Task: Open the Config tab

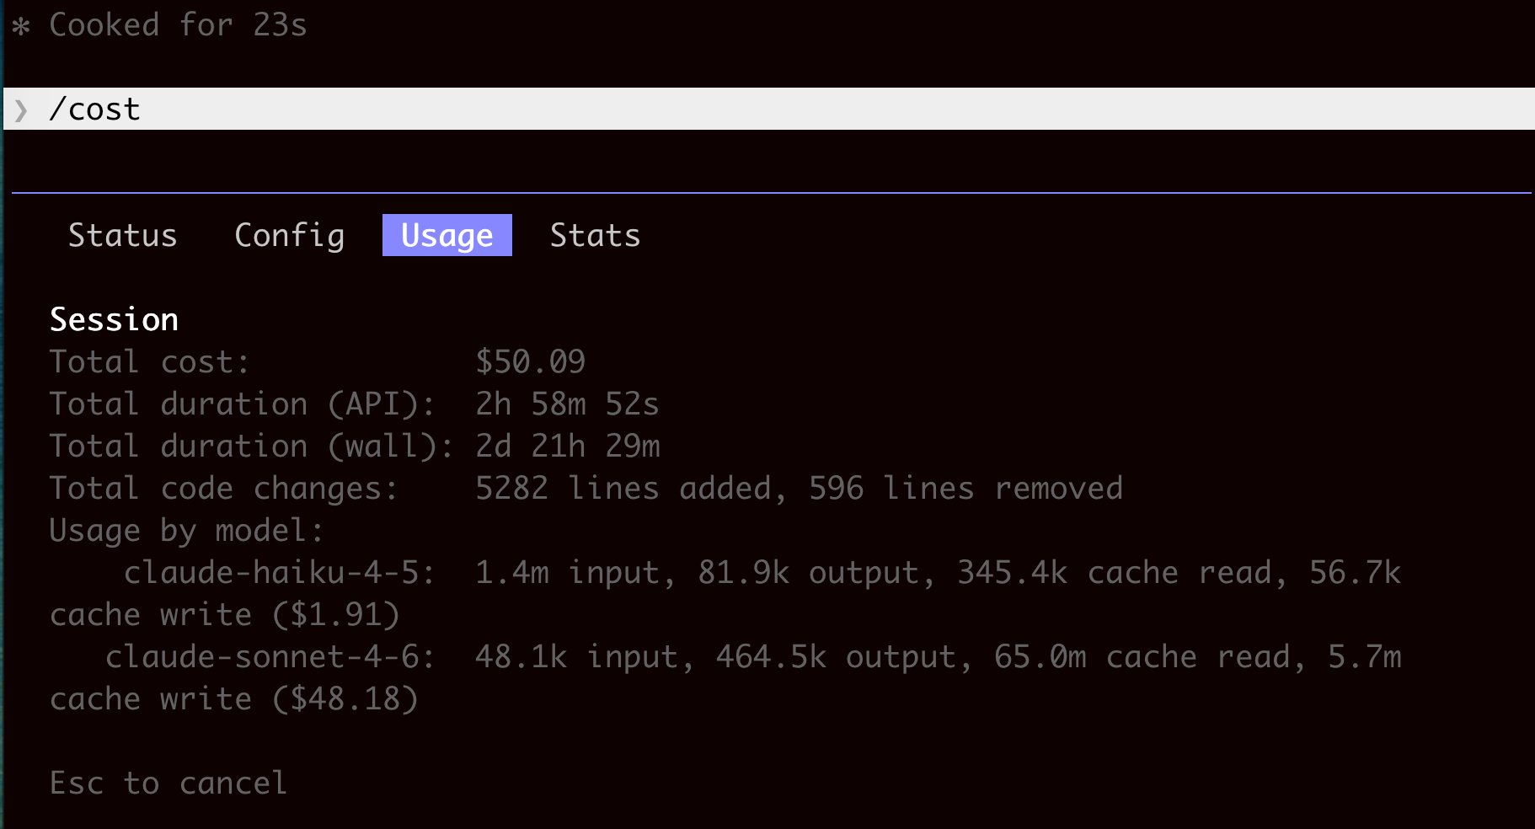Action: tap(289, 235)
